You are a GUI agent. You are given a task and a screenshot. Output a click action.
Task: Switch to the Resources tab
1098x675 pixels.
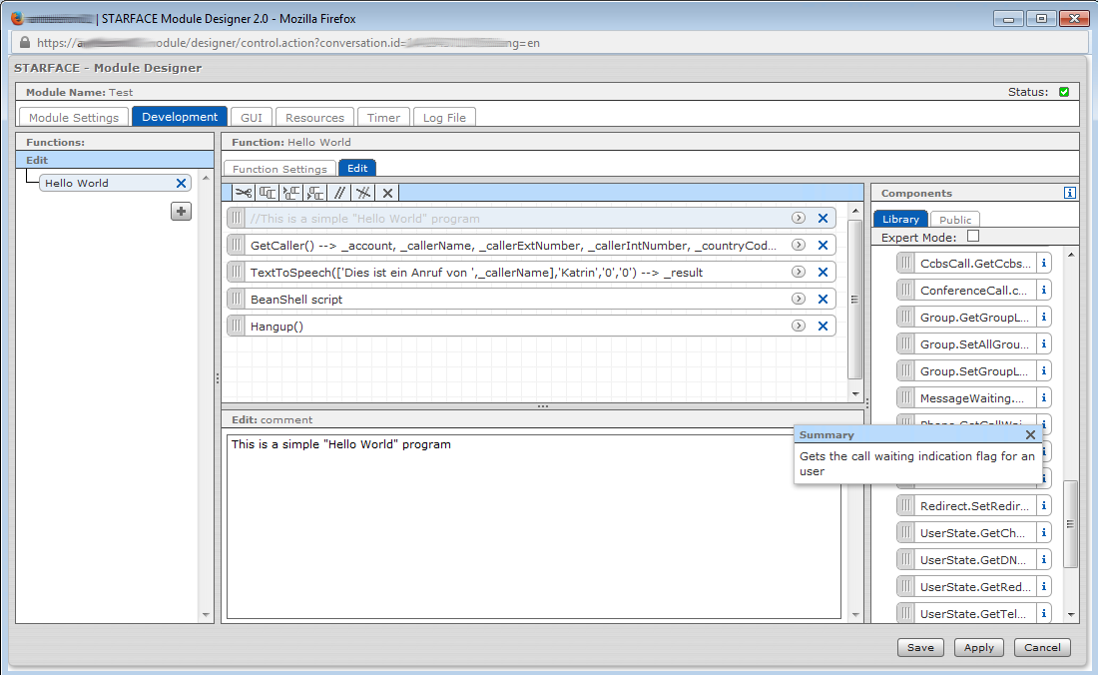click(x=314, y=118)
